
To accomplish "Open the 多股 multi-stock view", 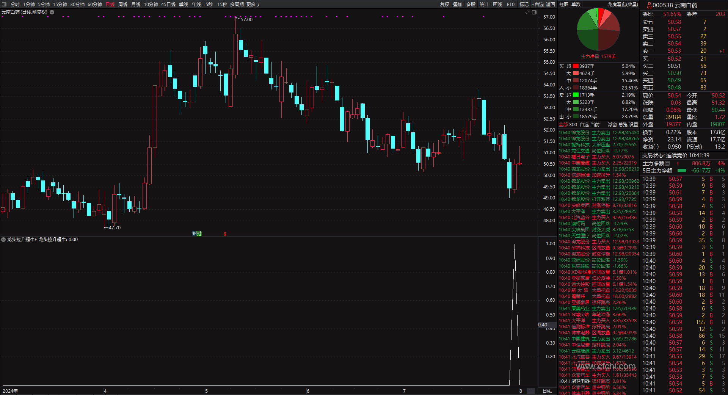I will tap(471, 5).
